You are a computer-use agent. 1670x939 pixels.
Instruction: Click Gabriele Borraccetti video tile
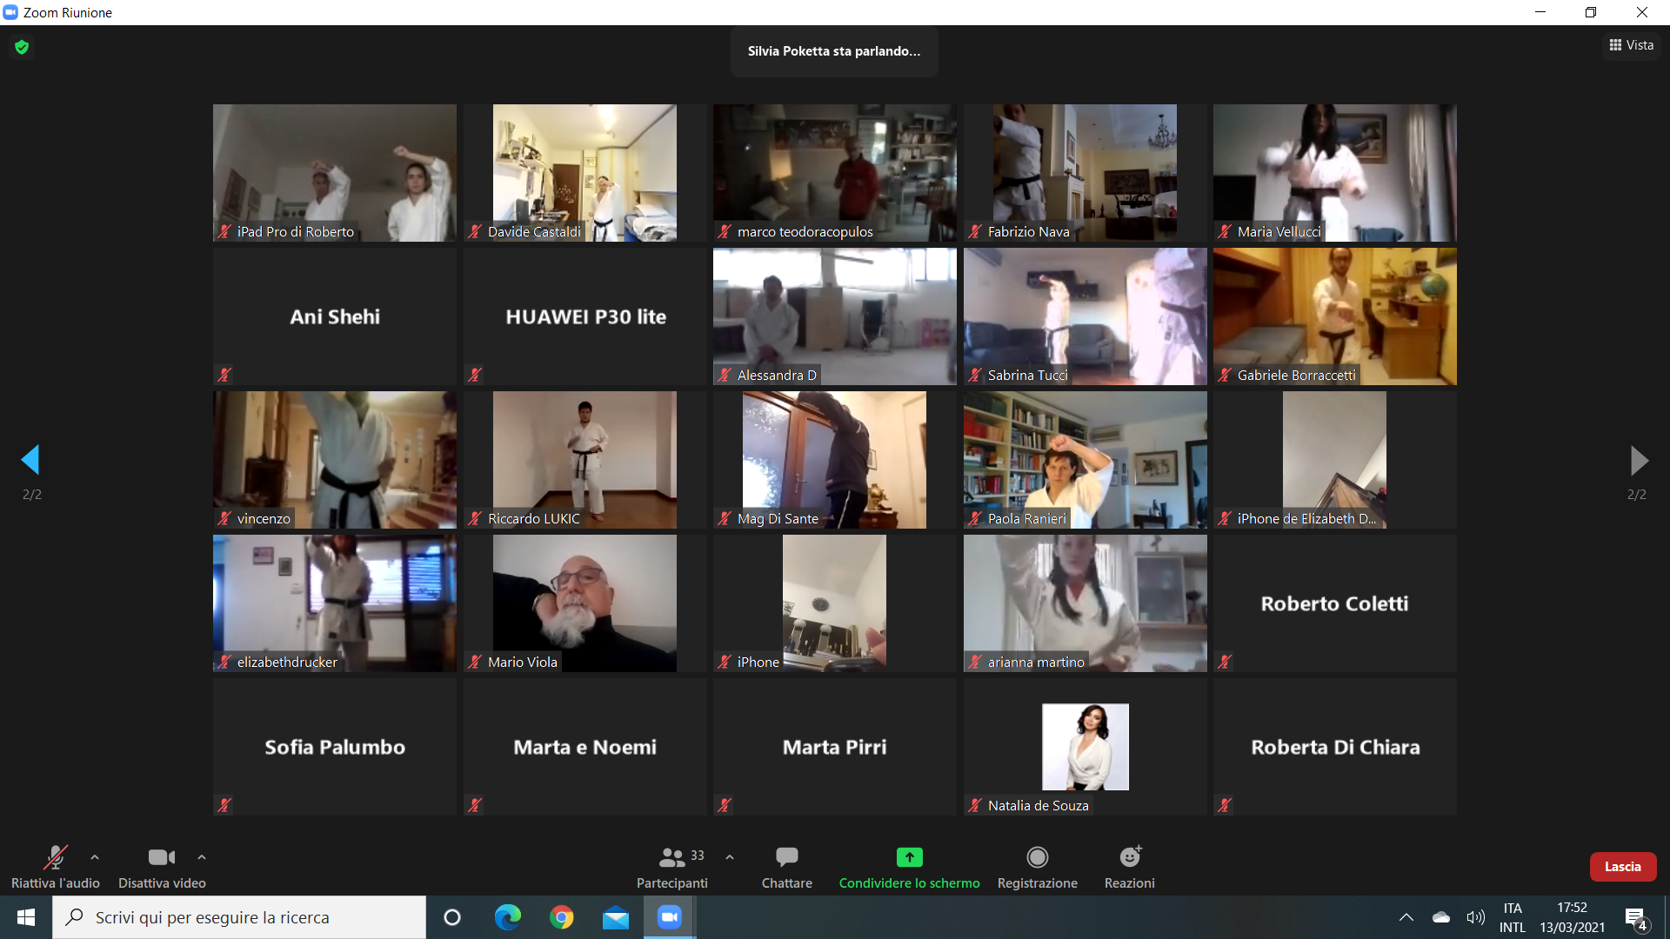click(x=1335, y=316)
